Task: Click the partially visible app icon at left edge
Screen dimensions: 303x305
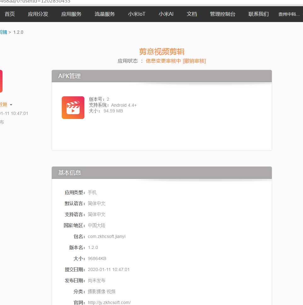Action: click(1, 81)
